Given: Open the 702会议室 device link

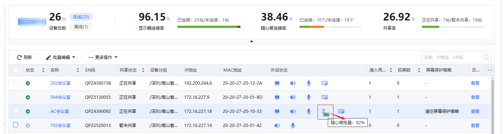Looking at the screenshot, I should click(60, 125).
